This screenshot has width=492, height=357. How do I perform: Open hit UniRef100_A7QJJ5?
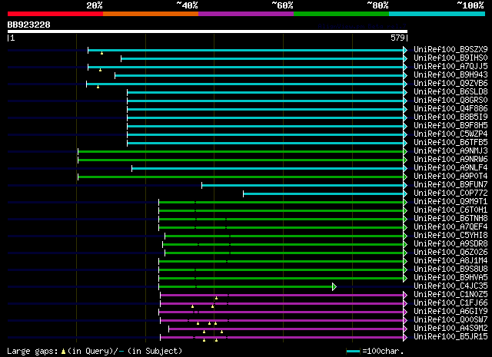pos(450,67)
